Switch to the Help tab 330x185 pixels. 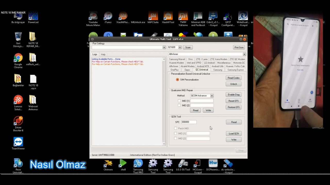103,54
